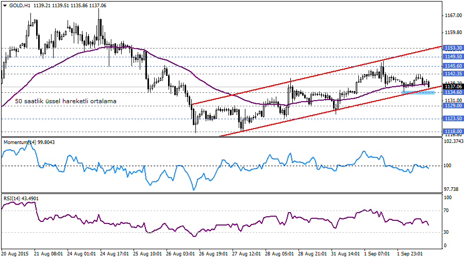This screenshot has height=258, width=464.
Task: Click the '50 saatlik üssel hareketli ortalama' label
Action: (x=65, y=102)
